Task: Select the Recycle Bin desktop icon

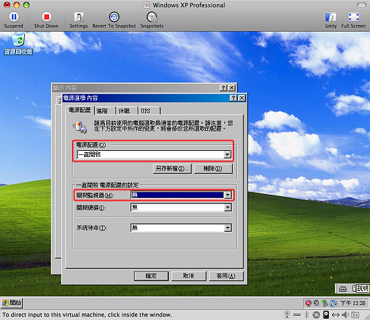Action: pyautogui.click(x=18, y=44)
